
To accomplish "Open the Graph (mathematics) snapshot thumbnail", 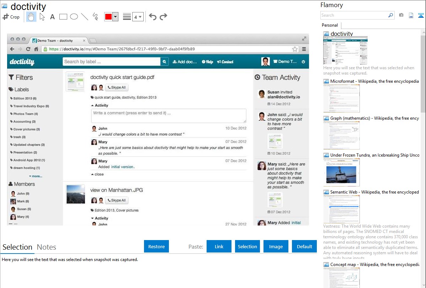I will coord(341,135).
